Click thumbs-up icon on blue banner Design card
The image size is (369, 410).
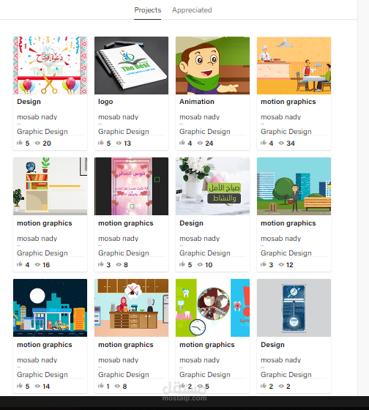[264, 386]
